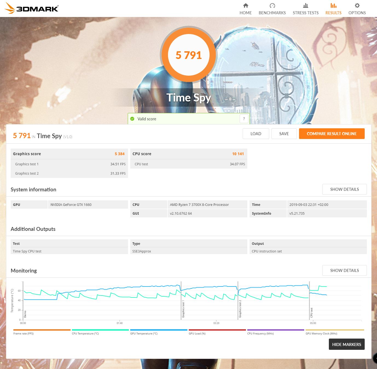Click the Valid score label
The image size is (377, 369).
(x=147, y=119)
